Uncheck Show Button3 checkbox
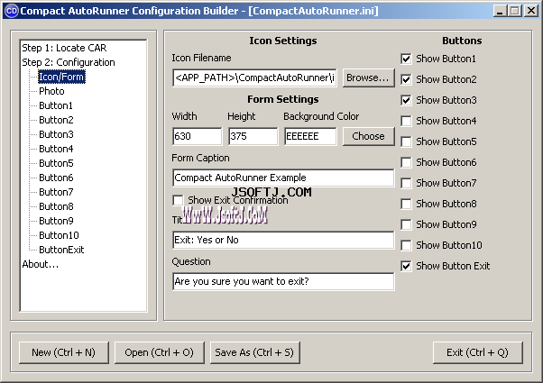The width and height of the screenshot is (543, 383). (406, 100)
